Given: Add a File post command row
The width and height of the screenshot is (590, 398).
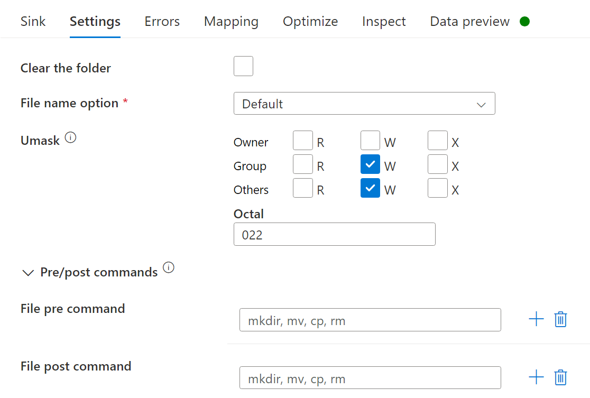Looking at the screenshot, I should click(x=536, y=377).
